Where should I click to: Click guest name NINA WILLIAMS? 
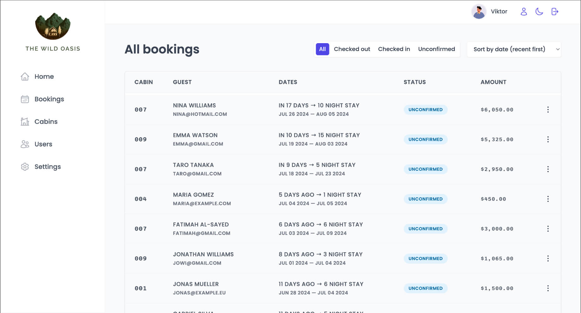[x=194, y=105]
